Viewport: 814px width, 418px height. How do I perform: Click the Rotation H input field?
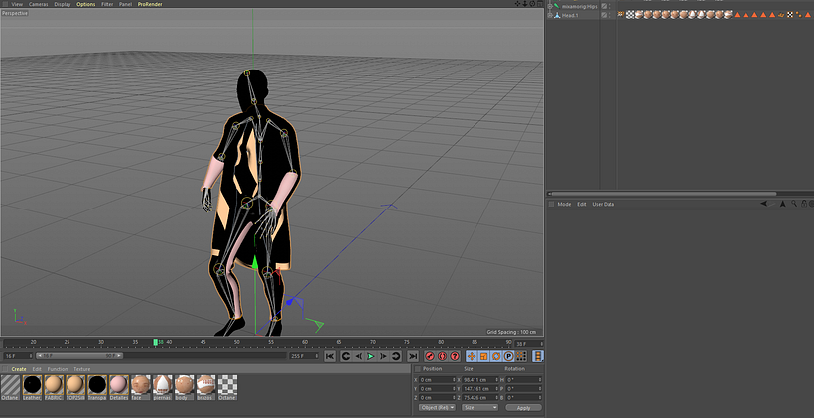pos(522,380)
